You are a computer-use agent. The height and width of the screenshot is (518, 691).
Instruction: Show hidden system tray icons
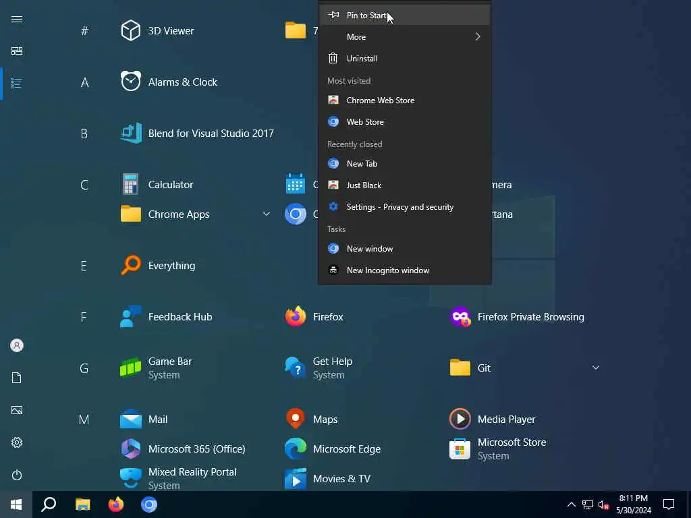tap(571, 505)
